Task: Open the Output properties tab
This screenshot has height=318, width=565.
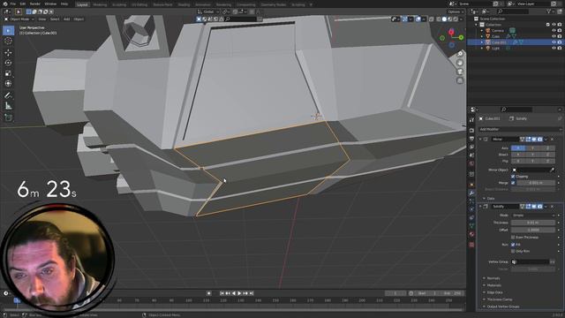Action: point(471,139)
